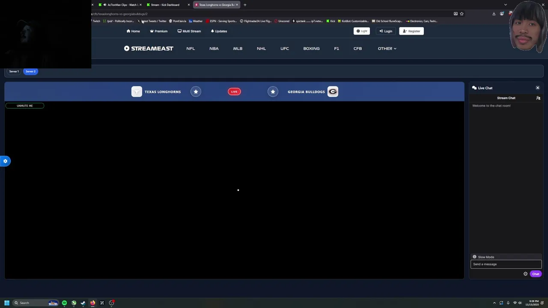This screenshot has height=308, width=548.
Task: Open chat users list icon
Action: pos(538,98)
